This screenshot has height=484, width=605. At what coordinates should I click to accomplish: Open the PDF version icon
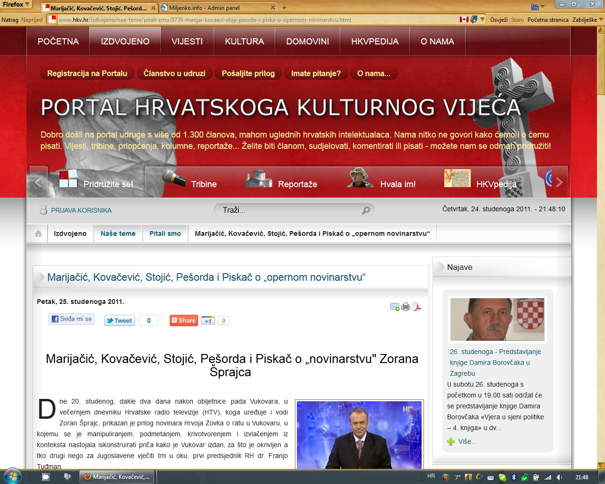coord(416,307)
